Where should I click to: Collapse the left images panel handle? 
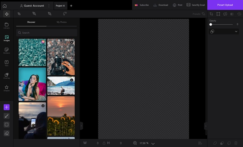[81, 126]
